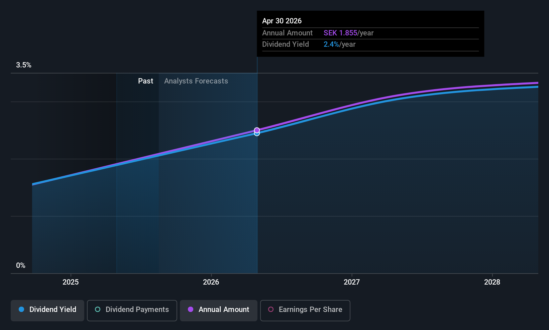Screen dimensions: 549x330
Task: Click the pink Earnings Per Share circle
Action: pos(271,309)
